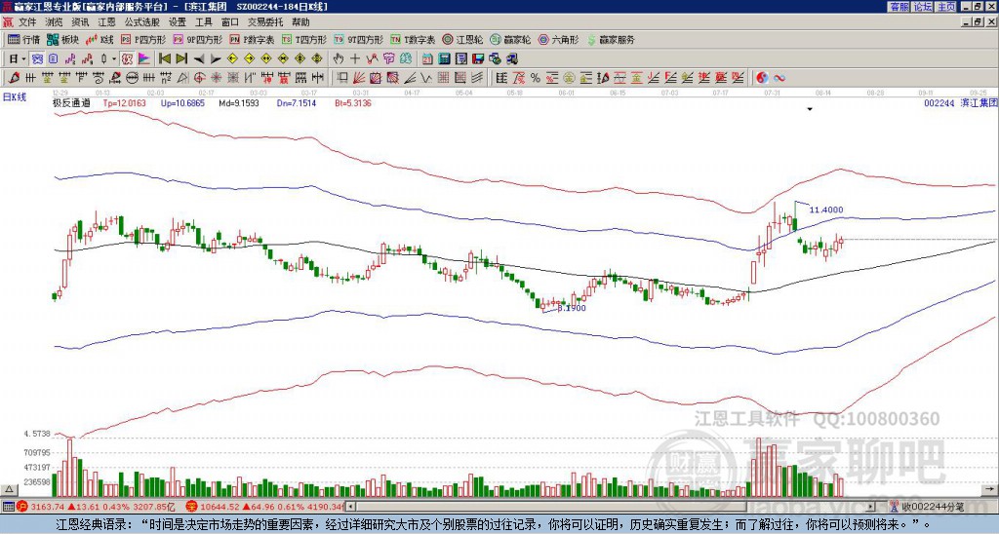The width and height of the screenshot is (999, 534).
Task: Click the 主页 homepage link
Action: [x=946, y=7]
